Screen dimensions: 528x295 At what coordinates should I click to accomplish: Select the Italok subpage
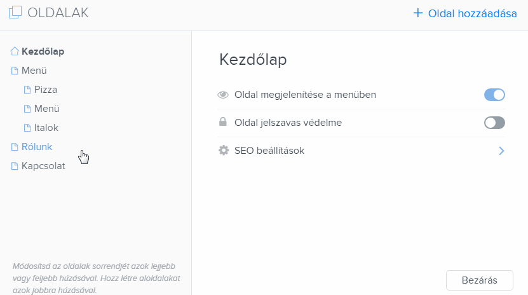(x=46, y=128)
